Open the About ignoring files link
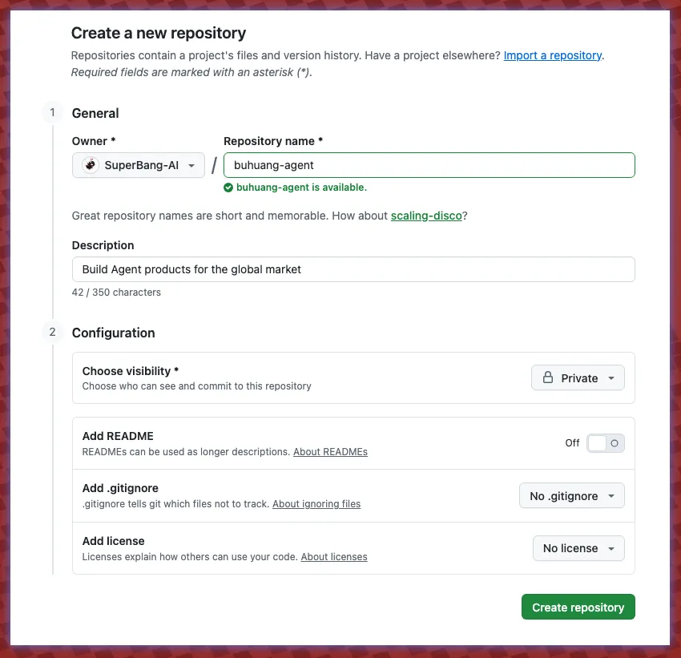Viewport: 681px width, 658px height. [316, 504]
